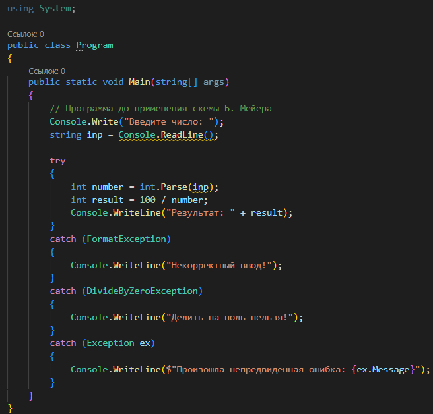Click the Program class name
Screen dimensions: 433x414
(94, 45)
